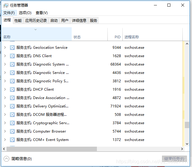The width and height of the screenshot is (192, 167).
Task: Expand the DHCP Client process group
Action: (5, 89)
